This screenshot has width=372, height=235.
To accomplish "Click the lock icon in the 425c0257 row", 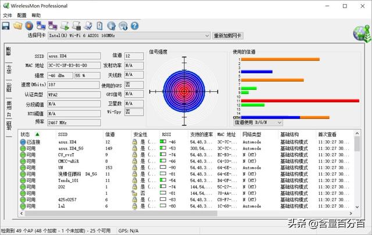I will [x=134, y=200].
